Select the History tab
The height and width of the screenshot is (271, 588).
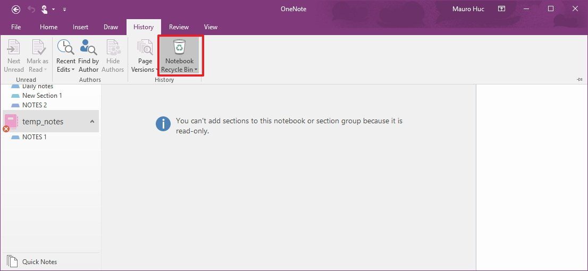point(143,27)
